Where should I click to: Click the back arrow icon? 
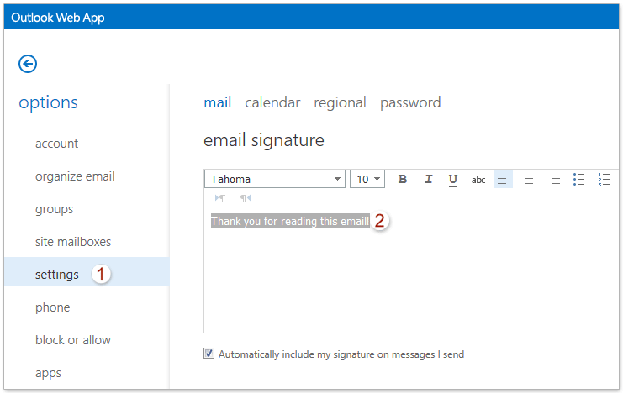(28, 64)
